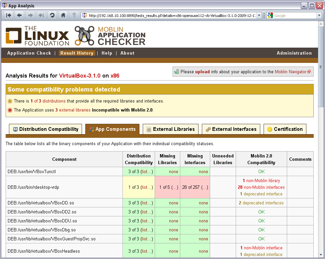The height and width of the screenshot is (259, 325).
Task: Click the Moblin 2.0 Compatibility column header
Action: pyautogui.click(x=261, y=159)
